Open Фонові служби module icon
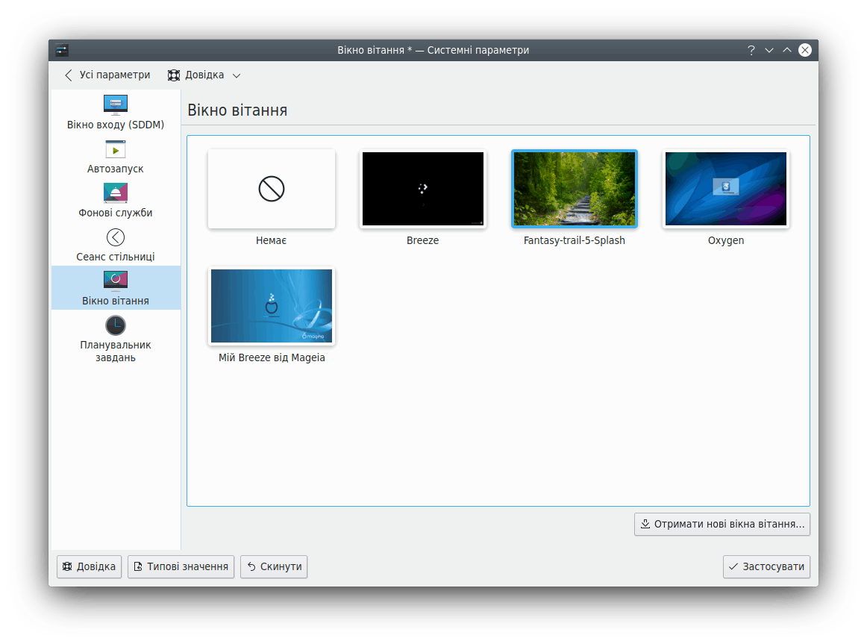The image size is (867, 644). pyautogui.click(x=116, y=193)
